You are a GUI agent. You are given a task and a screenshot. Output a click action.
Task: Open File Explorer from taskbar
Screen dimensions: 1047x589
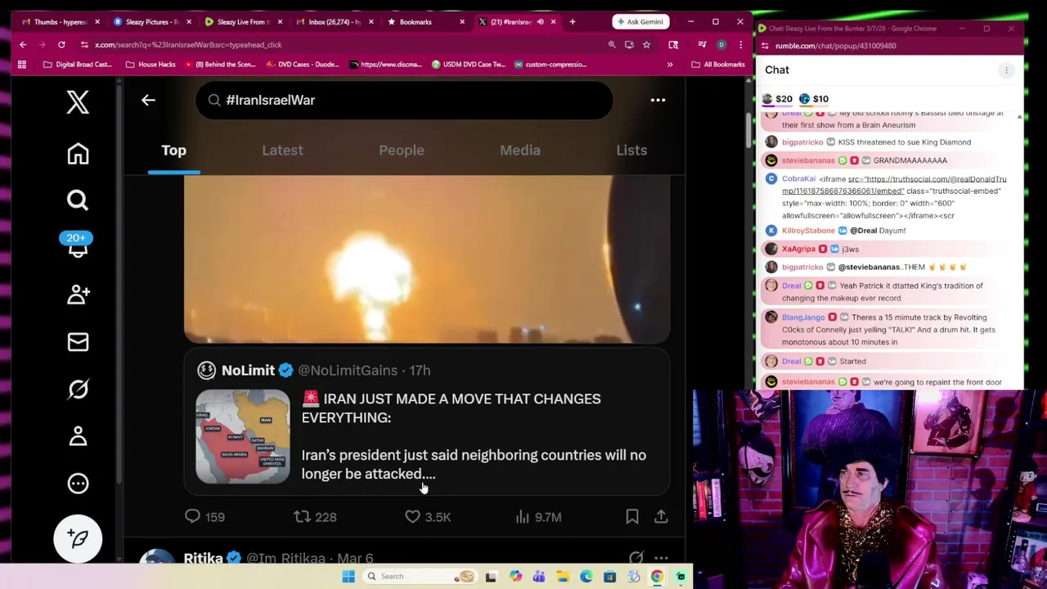(563, 577)
